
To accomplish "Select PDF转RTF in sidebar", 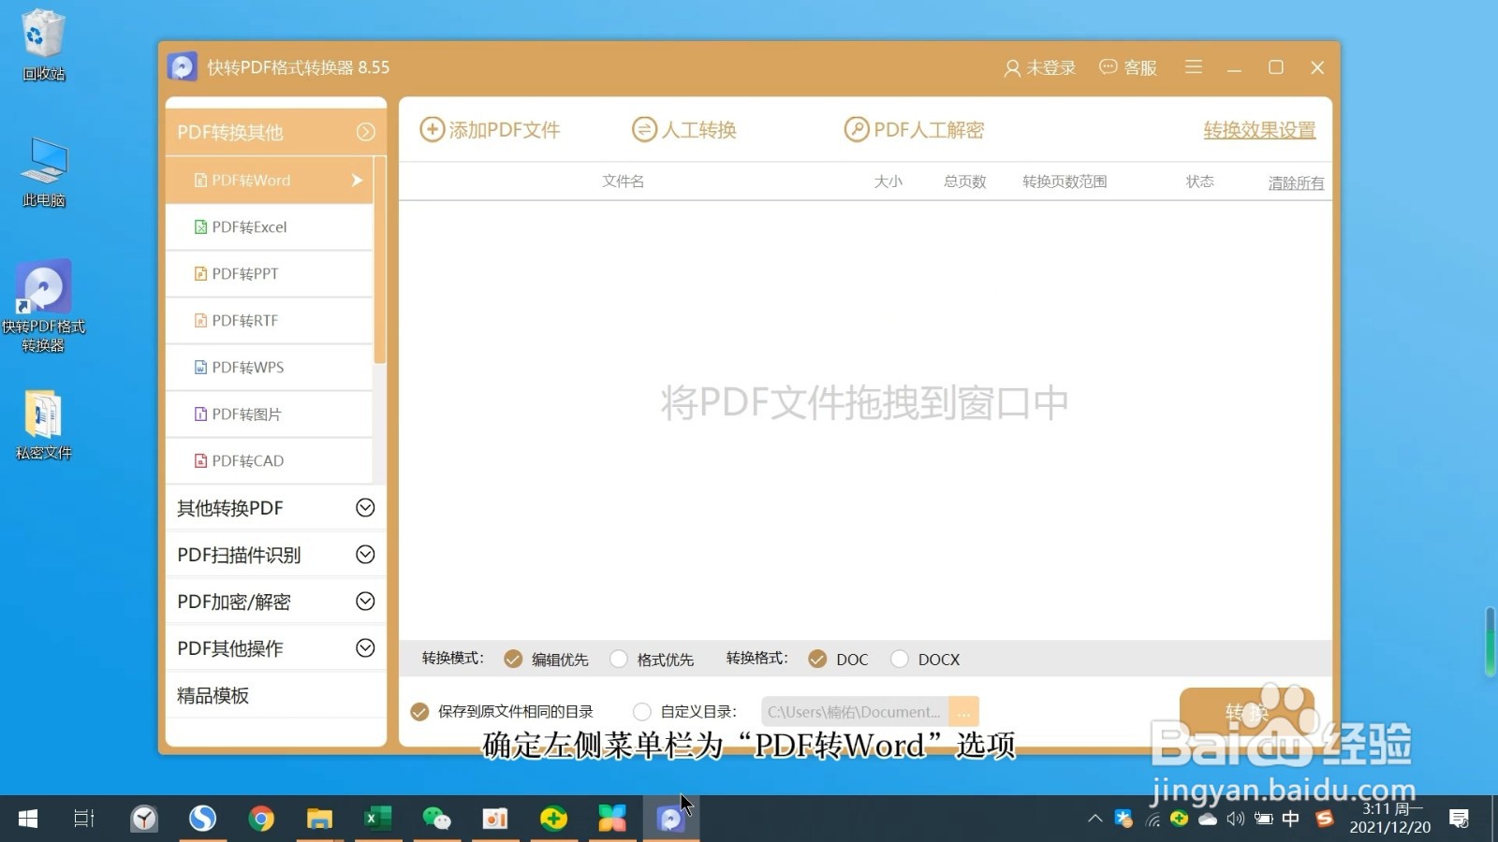I will click(270, 321).
